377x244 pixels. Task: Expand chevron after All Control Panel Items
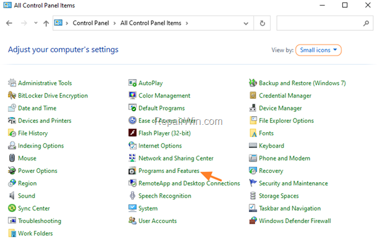[x=187, y=23]
